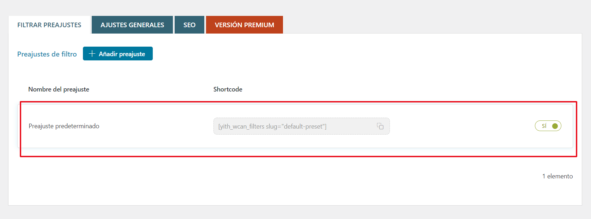Click the word filtro in the section title
The image size is (591, 219).
coord(69,54)
